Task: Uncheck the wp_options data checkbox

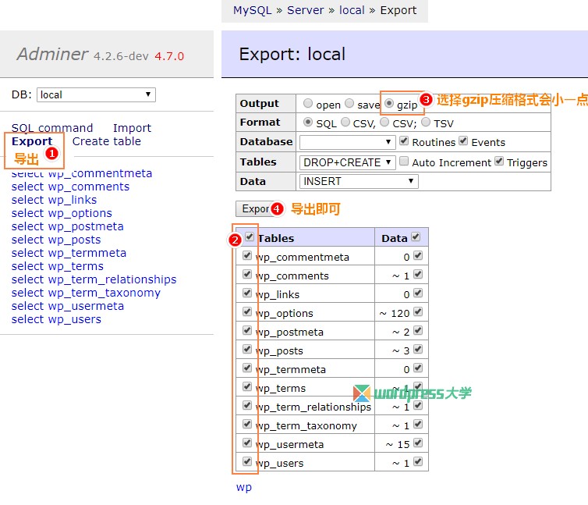Action: click(418, 311)
